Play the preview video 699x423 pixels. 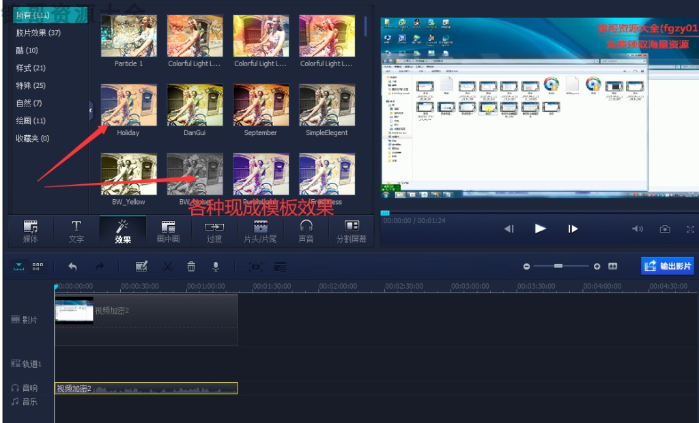541,229
